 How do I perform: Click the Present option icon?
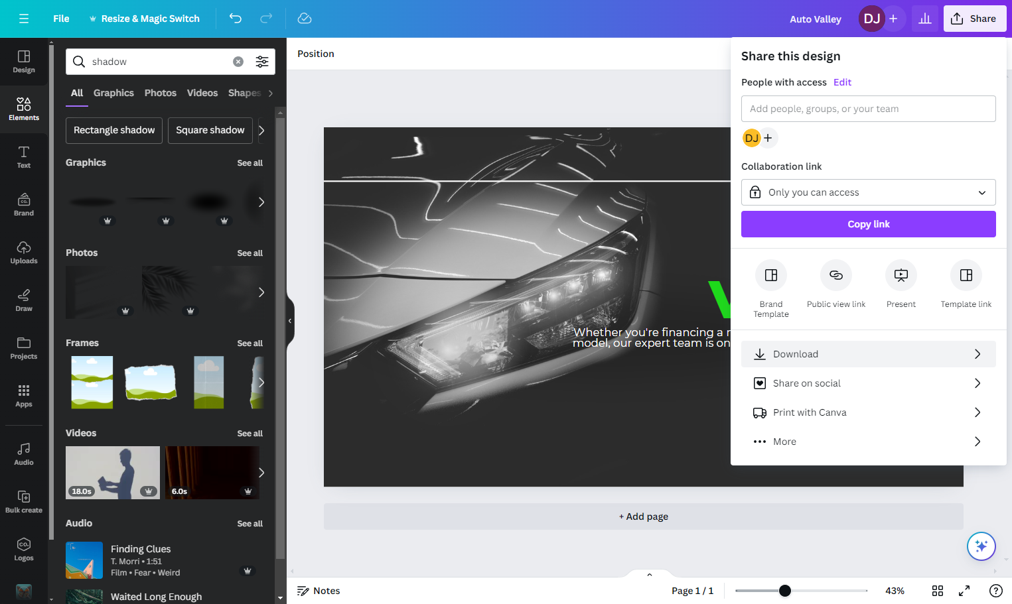point(901,275)
